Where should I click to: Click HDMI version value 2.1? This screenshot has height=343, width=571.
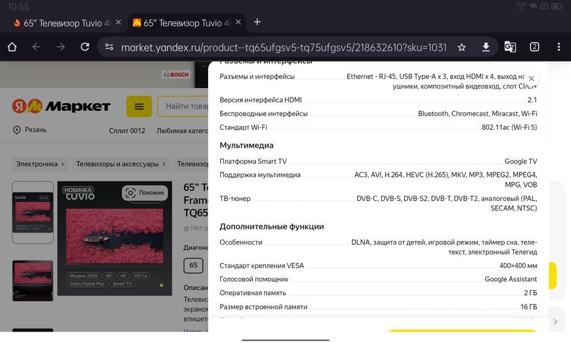click(x=532, y=100)
